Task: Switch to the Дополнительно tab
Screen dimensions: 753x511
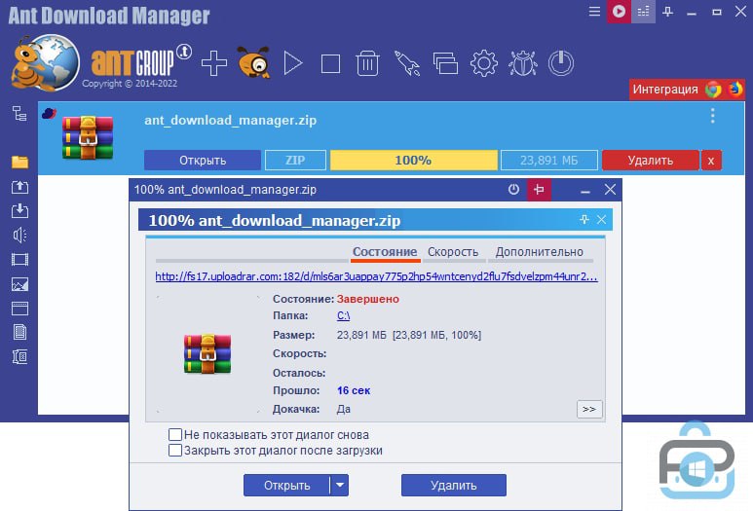Action: click(x=540, y=252)
